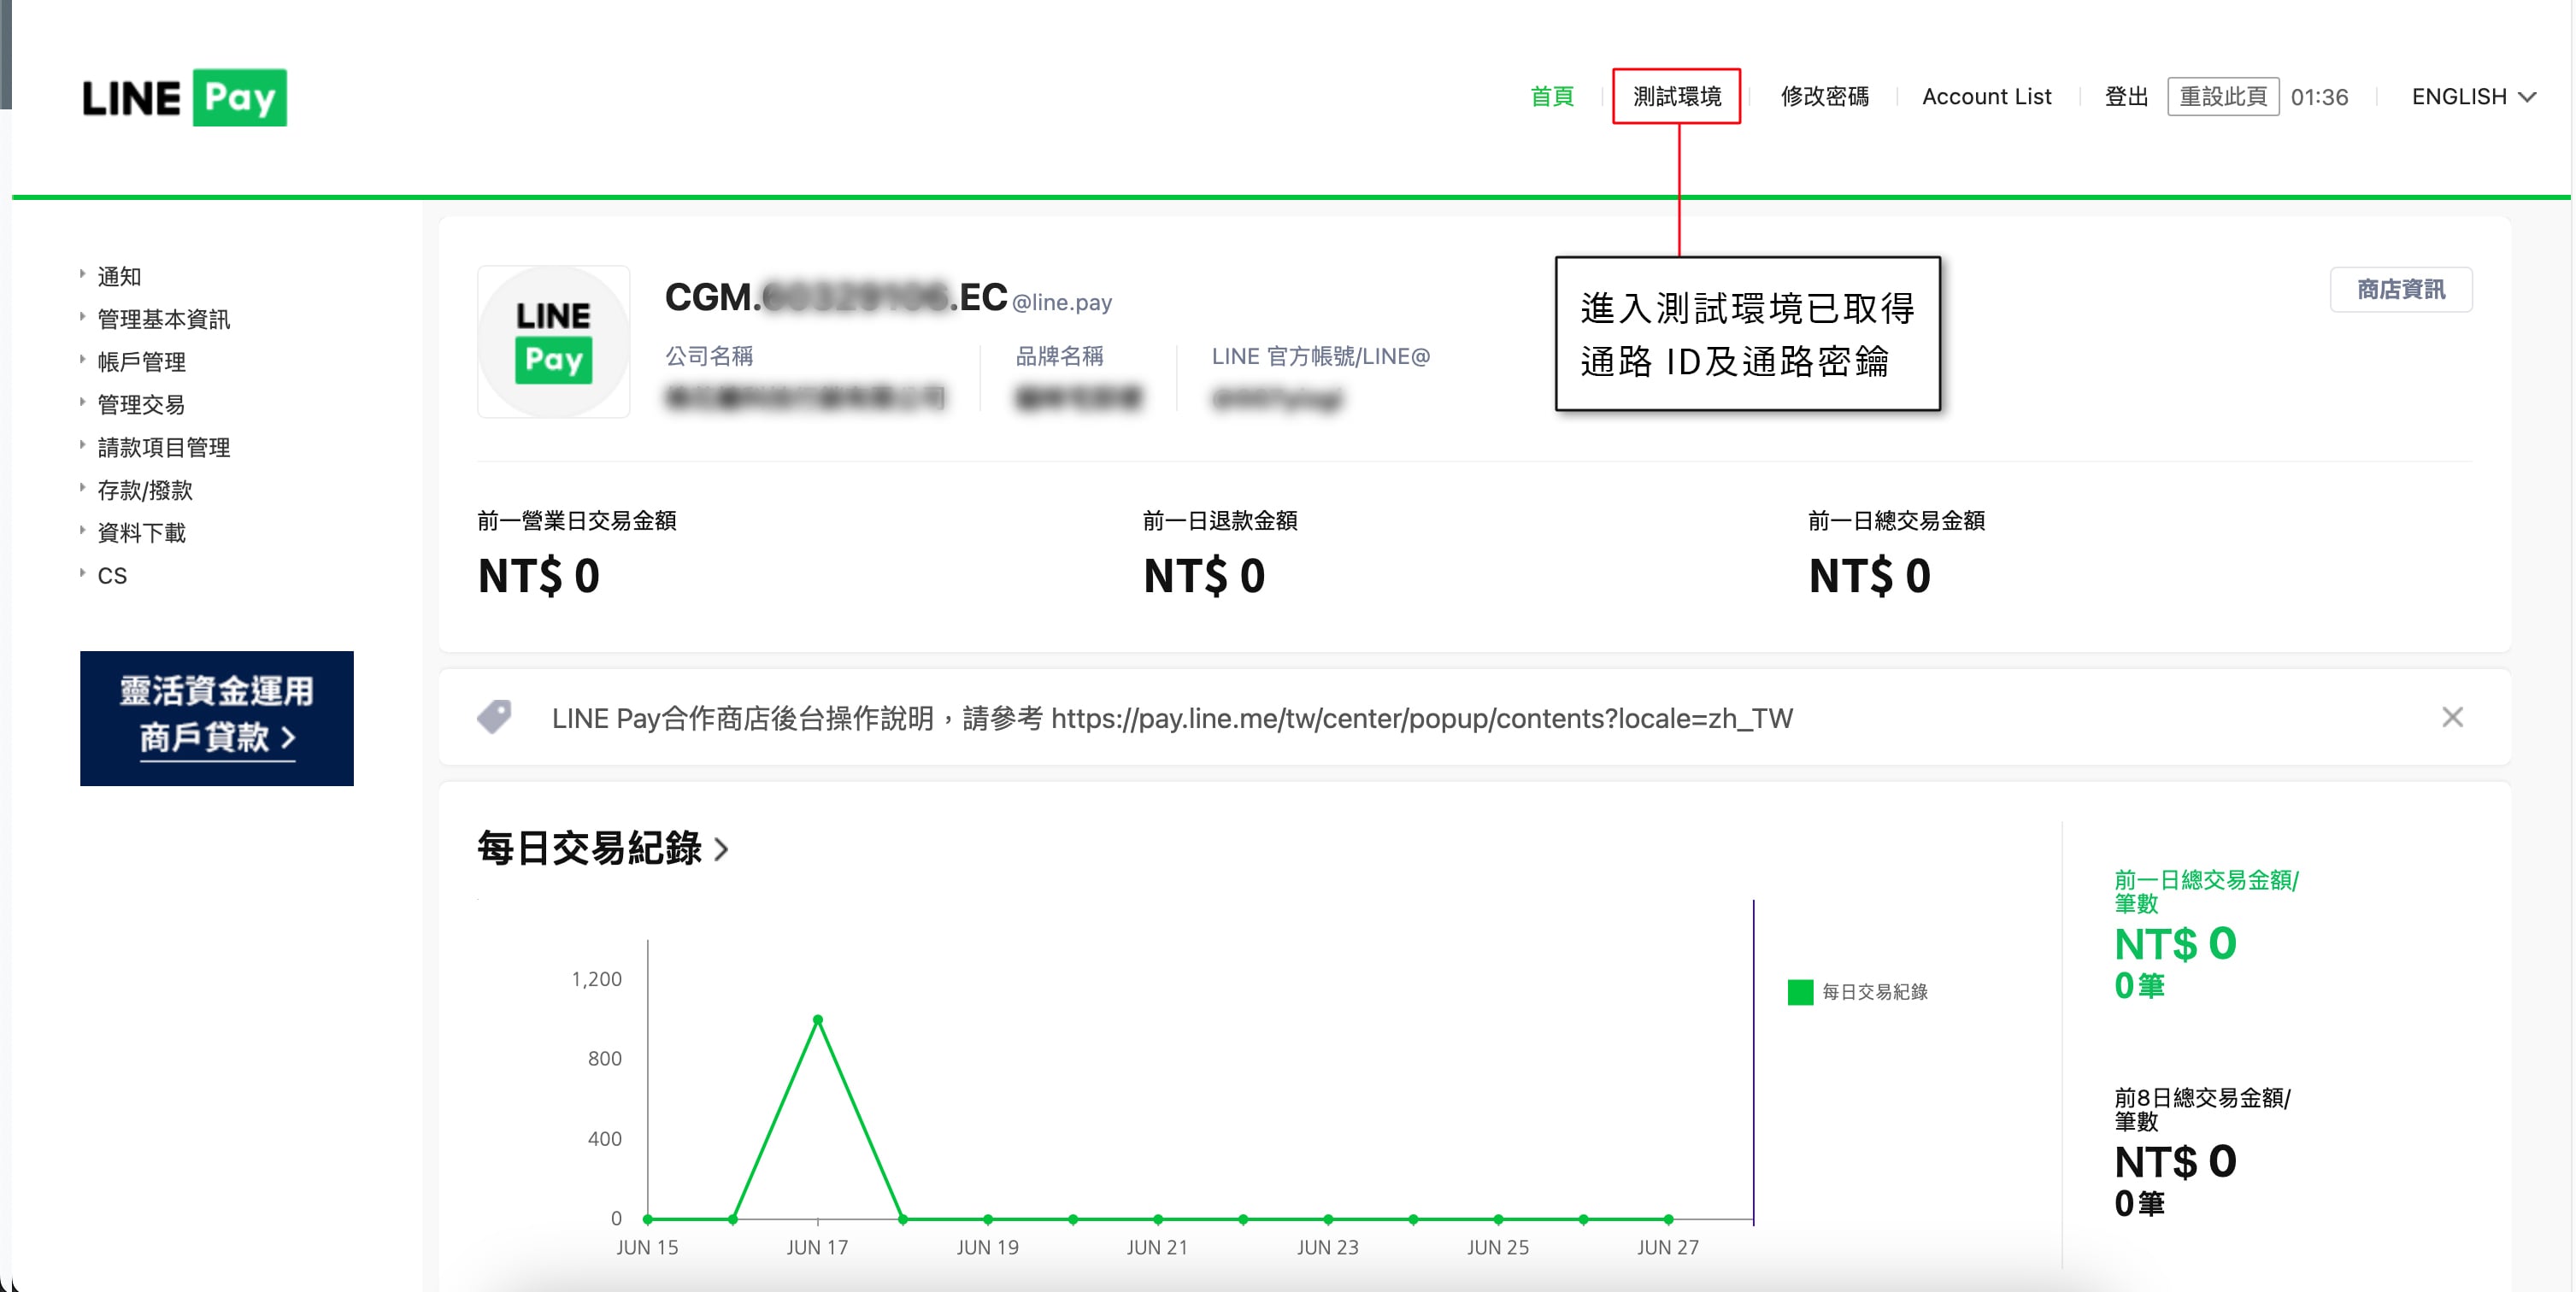
Task: Click the 重設此頁 session reset button
Action: point(2223,97)
